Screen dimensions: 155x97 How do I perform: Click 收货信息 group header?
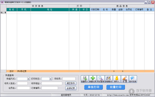click(x=38, y=6)
